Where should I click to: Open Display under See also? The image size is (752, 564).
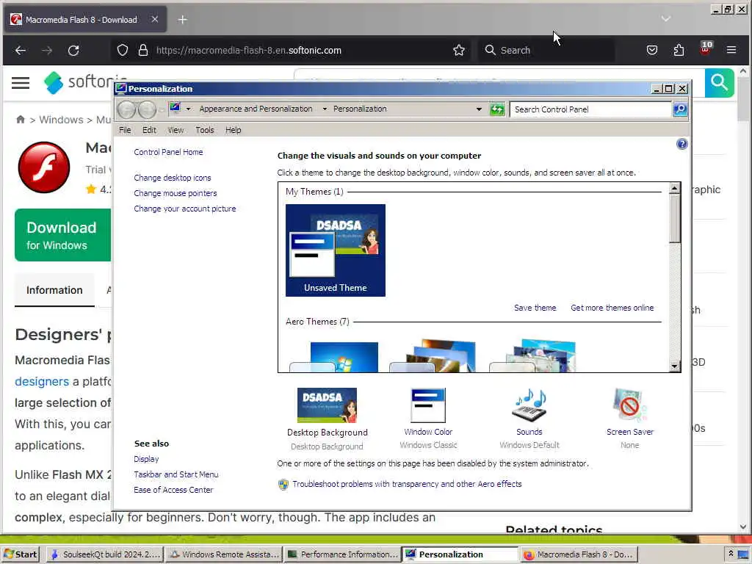(146, 459)
